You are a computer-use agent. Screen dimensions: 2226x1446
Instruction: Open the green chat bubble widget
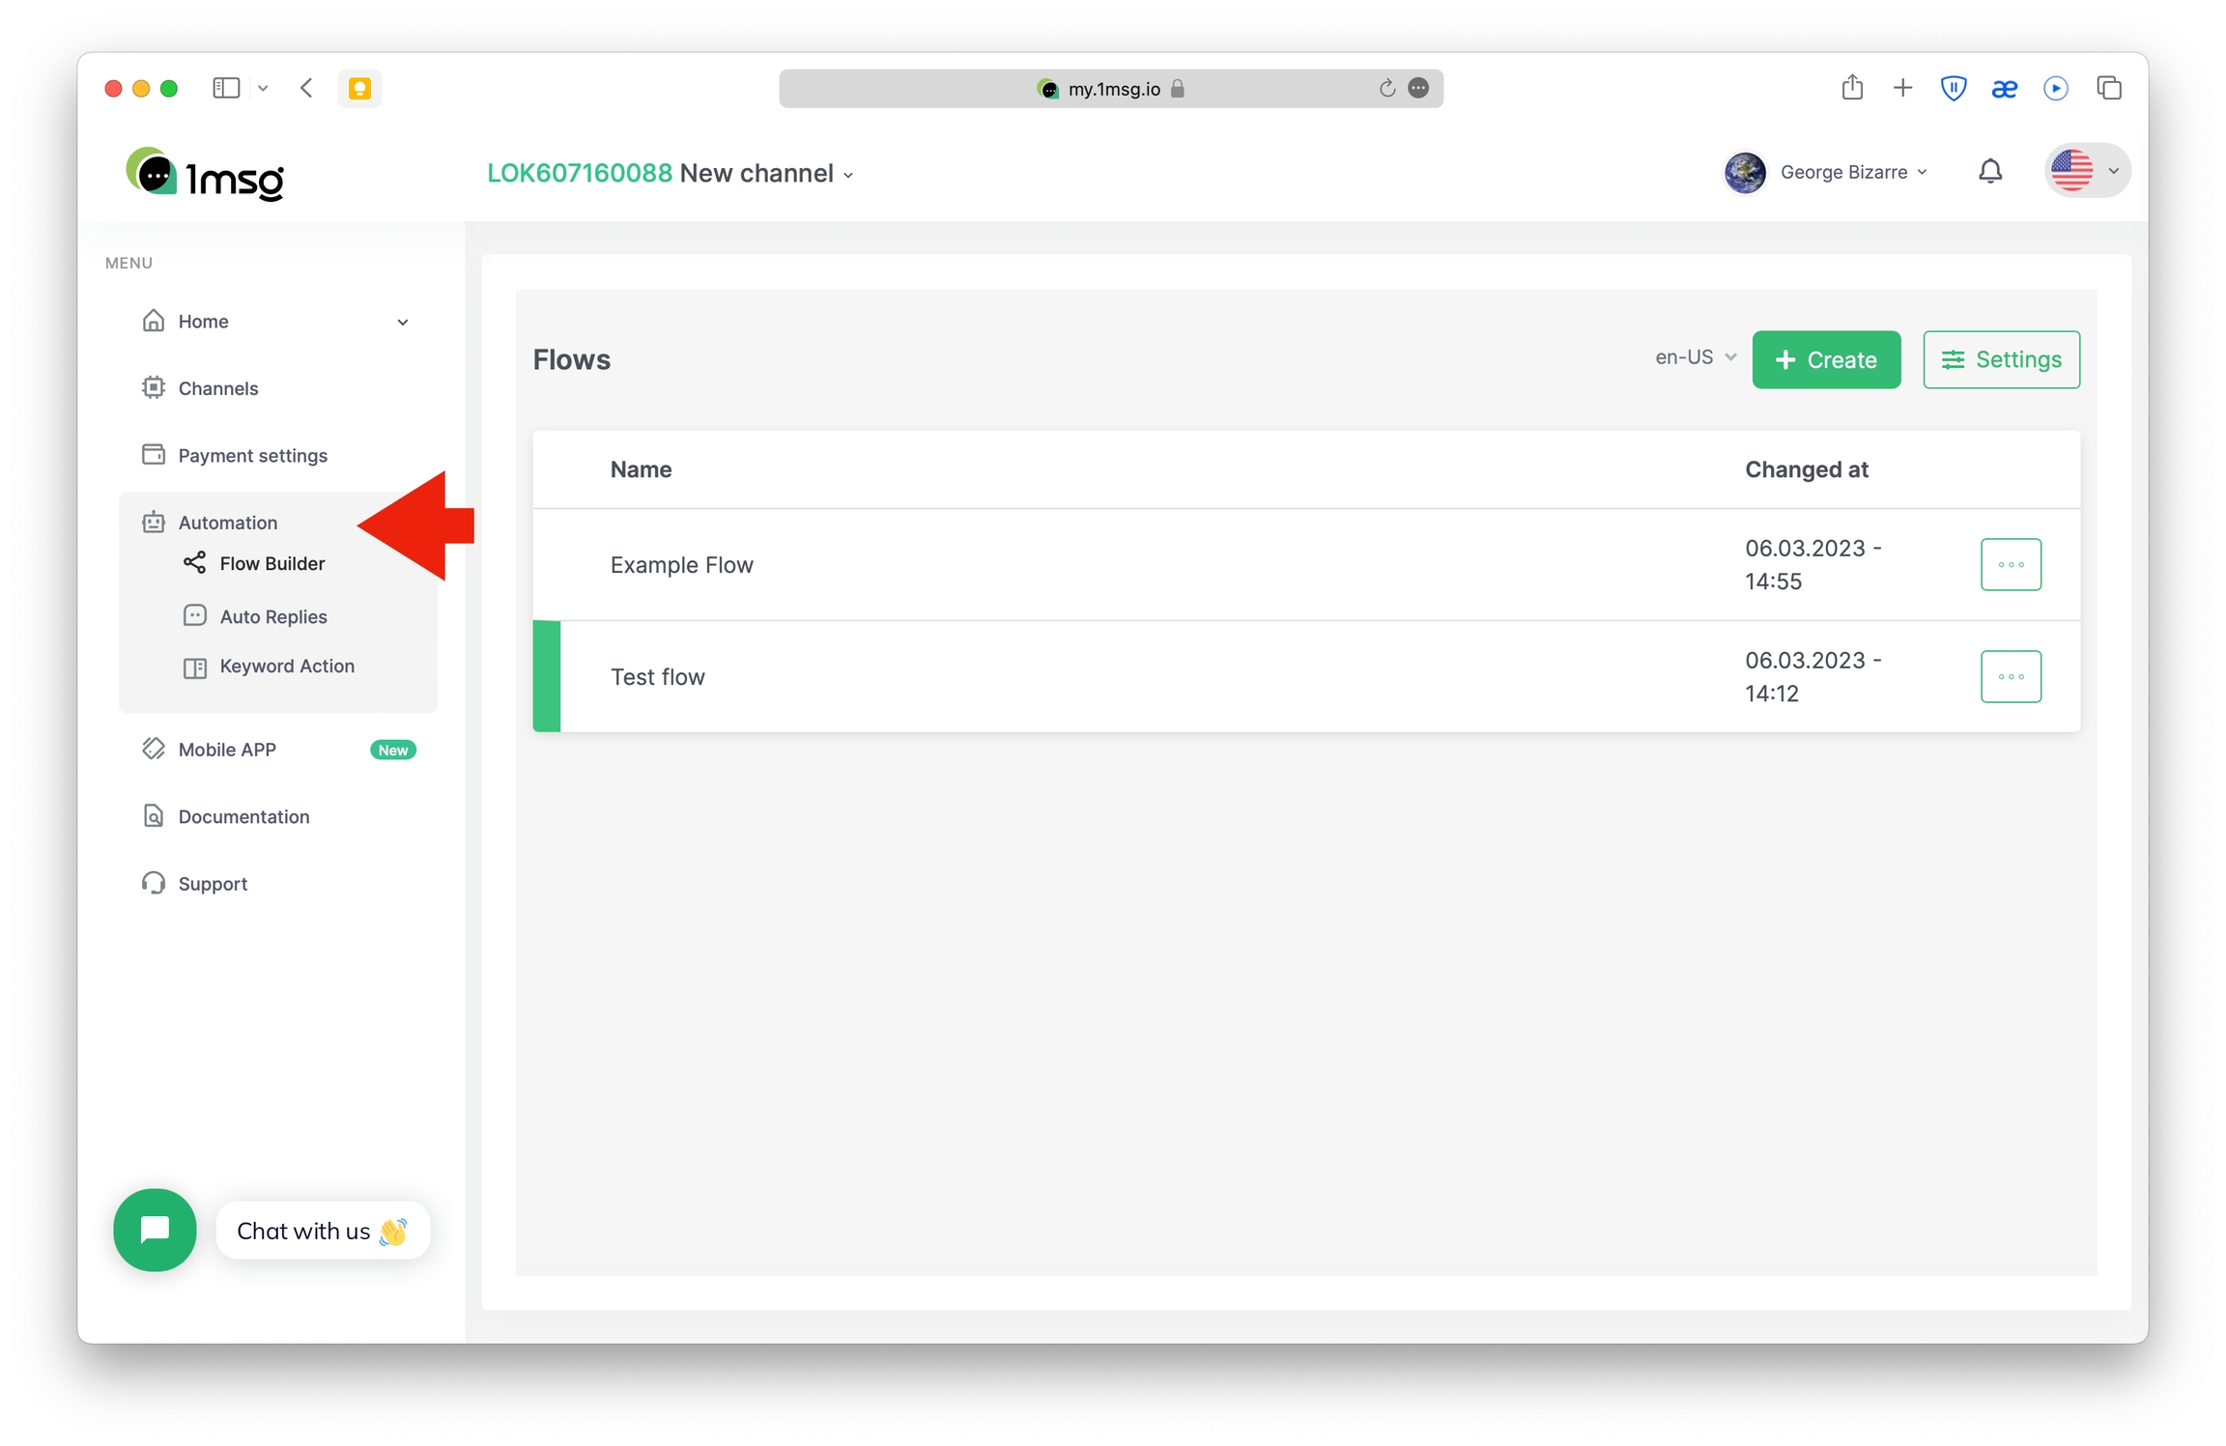[155, 1230]
